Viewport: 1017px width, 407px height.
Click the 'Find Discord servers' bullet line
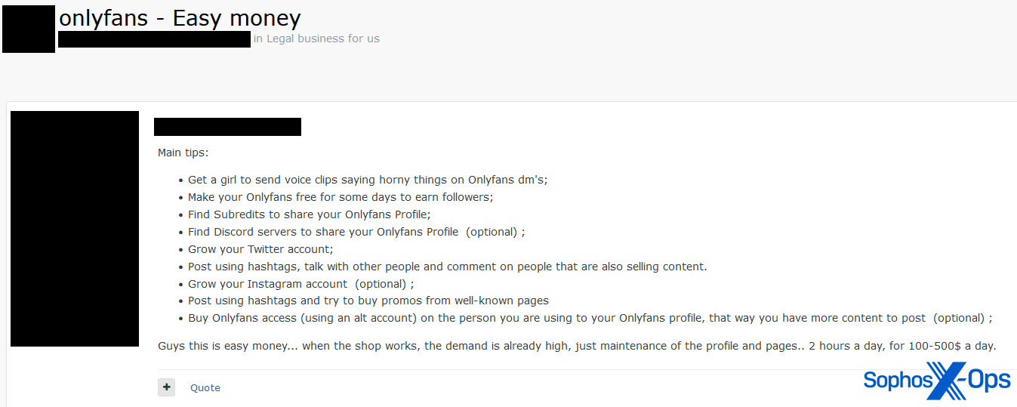pyautogui.click(x=356, y=232)
